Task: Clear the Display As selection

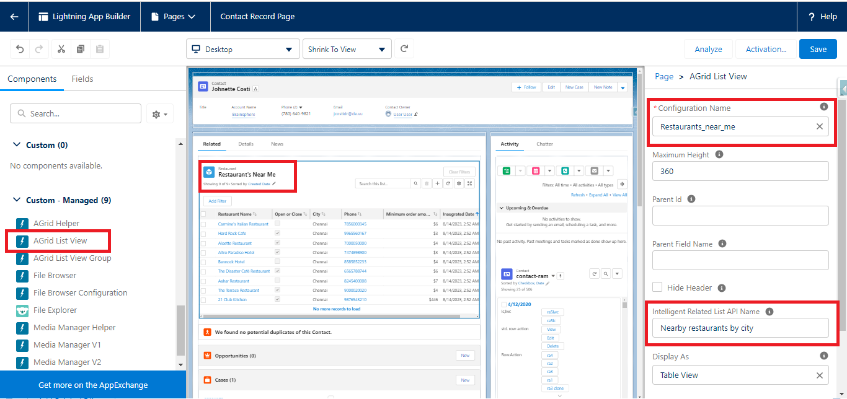Action: click(819, 375)
